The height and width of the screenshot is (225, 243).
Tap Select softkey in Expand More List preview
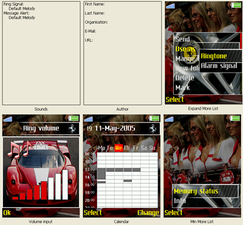click(174, 99)
